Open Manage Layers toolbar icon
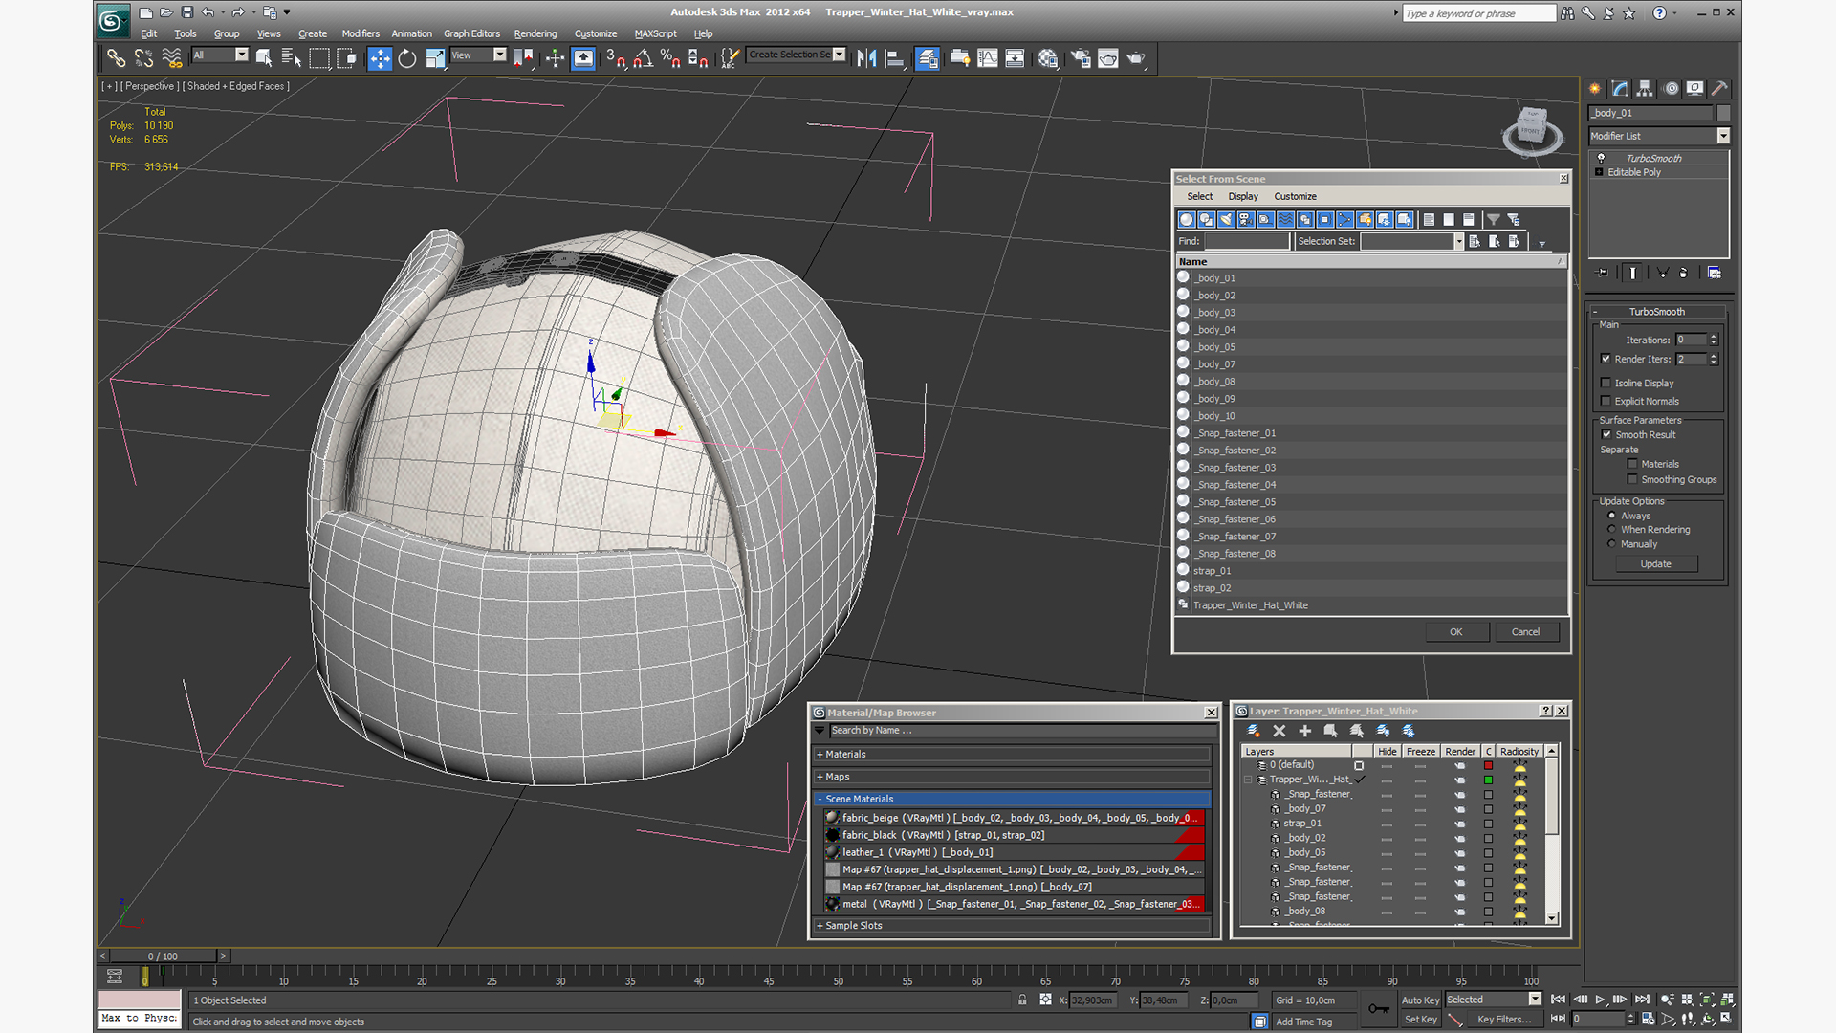The width and height of the screenshot is (1836, 1033). [927, 58]
